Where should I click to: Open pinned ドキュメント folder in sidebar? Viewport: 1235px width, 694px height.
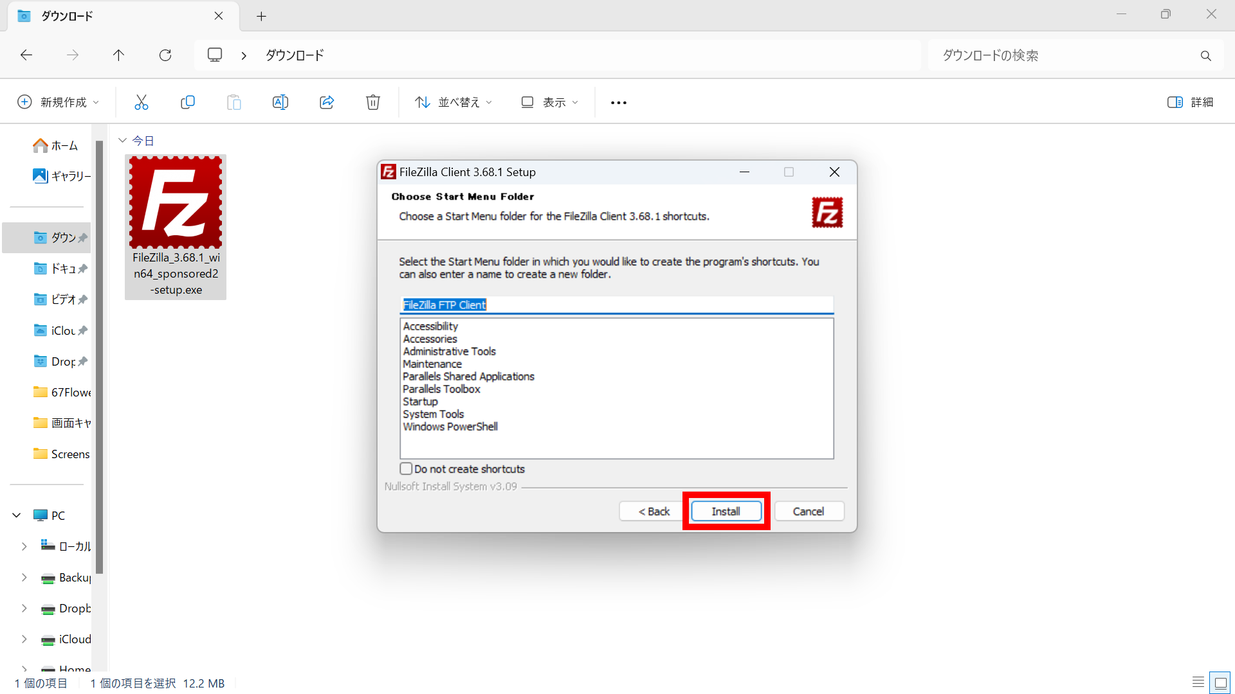(x=60, y=269)
